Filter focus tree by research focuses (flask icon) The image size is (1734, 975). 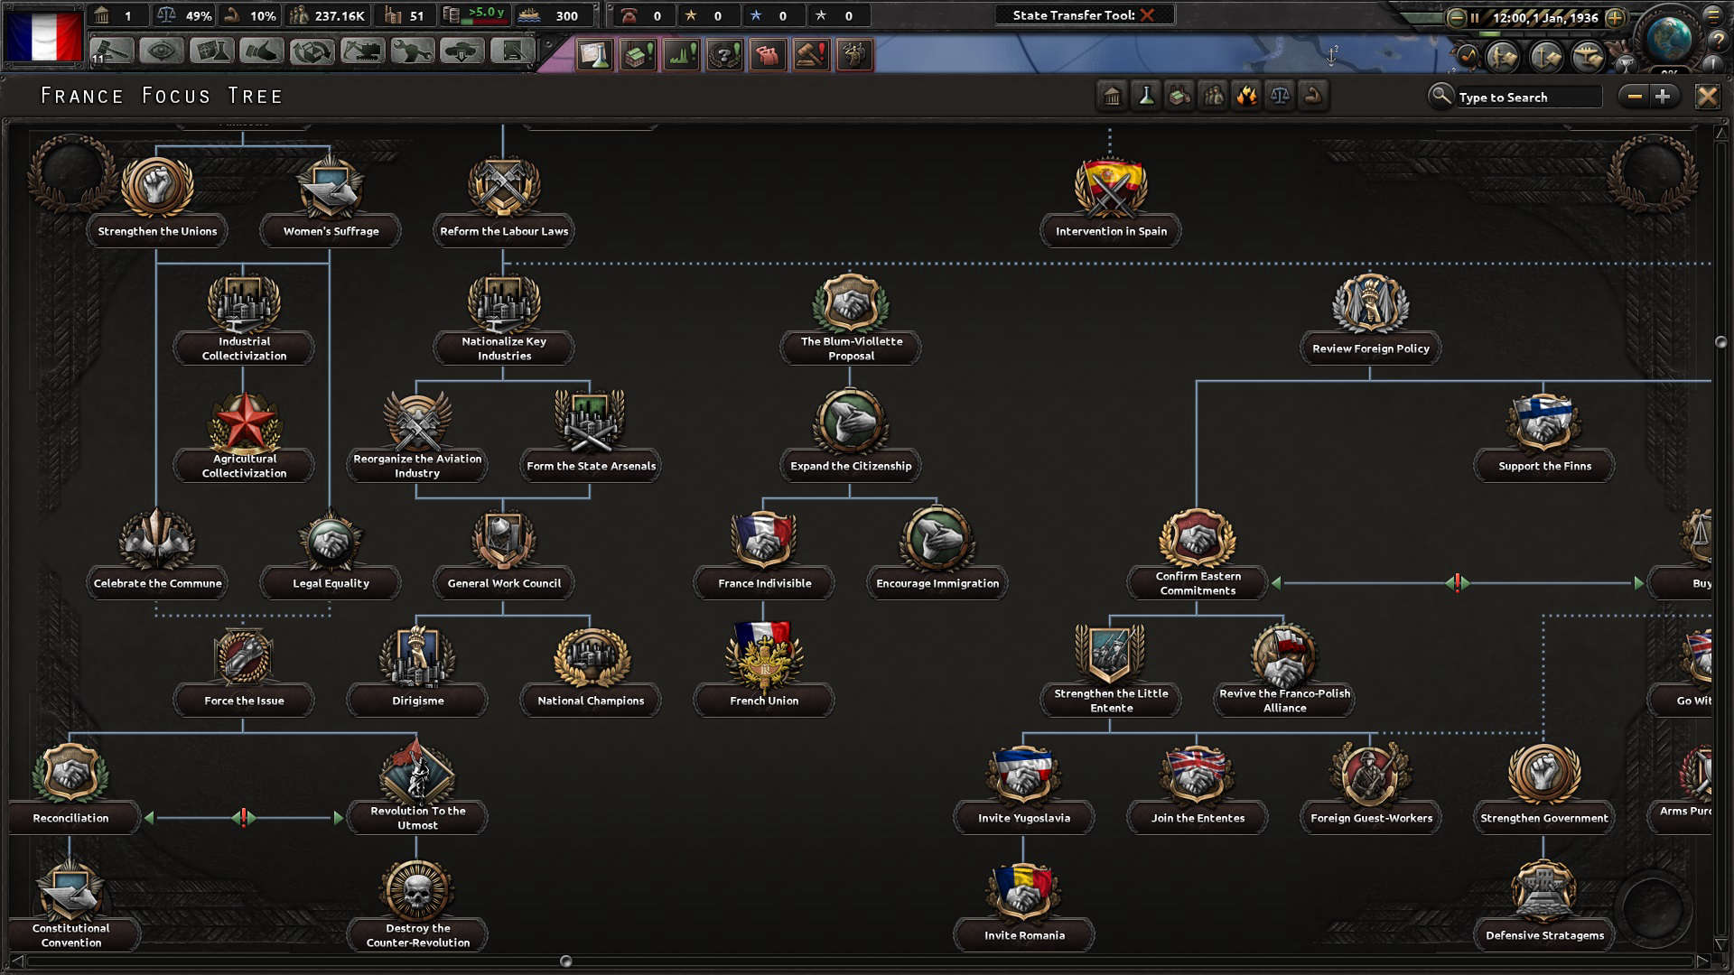point(1145,96)
